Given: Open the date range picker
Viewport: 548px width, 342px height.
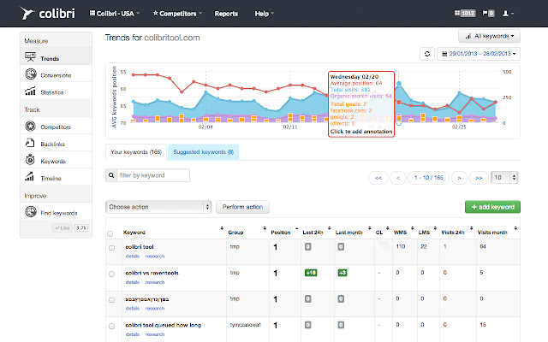Looking at the screenshot, I should (x=479, y=54).
